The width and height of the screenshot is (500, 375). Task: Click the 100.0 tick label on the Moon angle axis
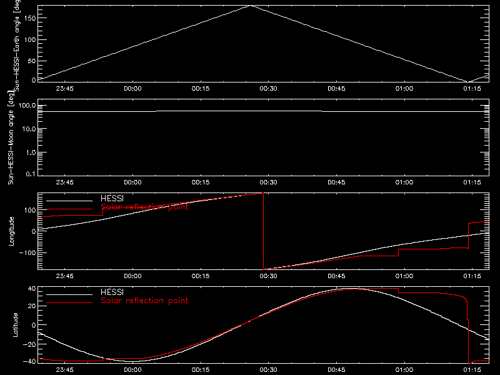pyautogui.click(x=27, y=105)
